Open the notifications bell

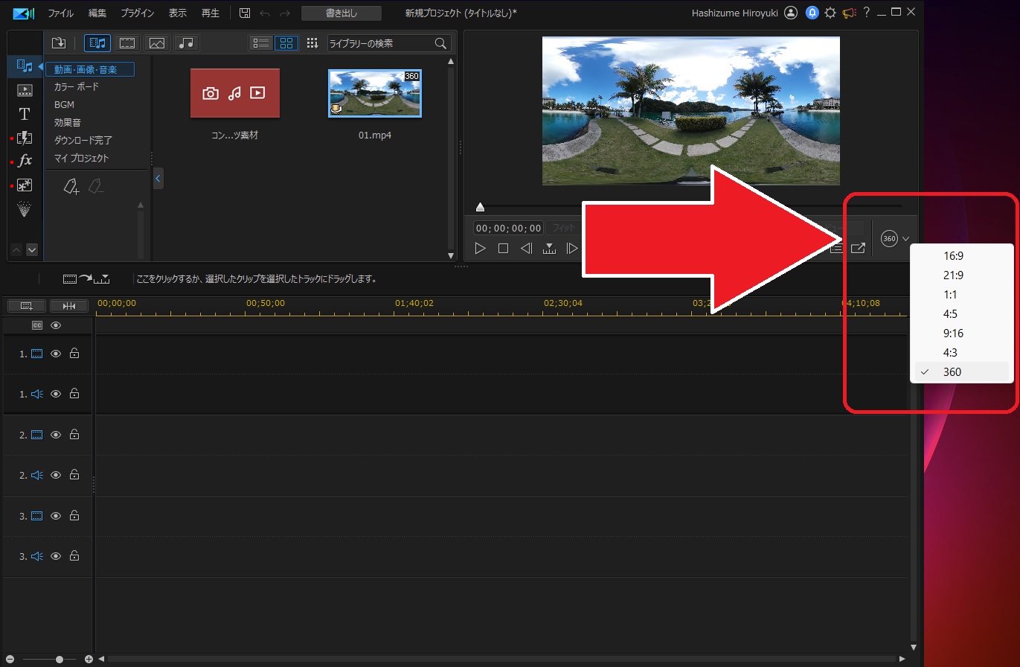(x=812, y=13)
